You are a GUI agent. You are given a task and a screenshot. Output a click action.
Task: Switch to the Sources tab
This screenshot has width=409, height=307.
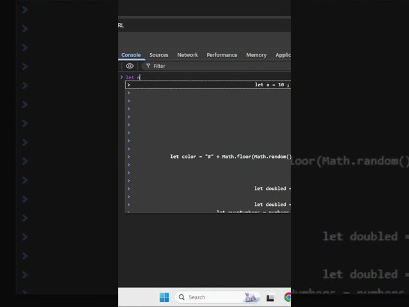159,55
